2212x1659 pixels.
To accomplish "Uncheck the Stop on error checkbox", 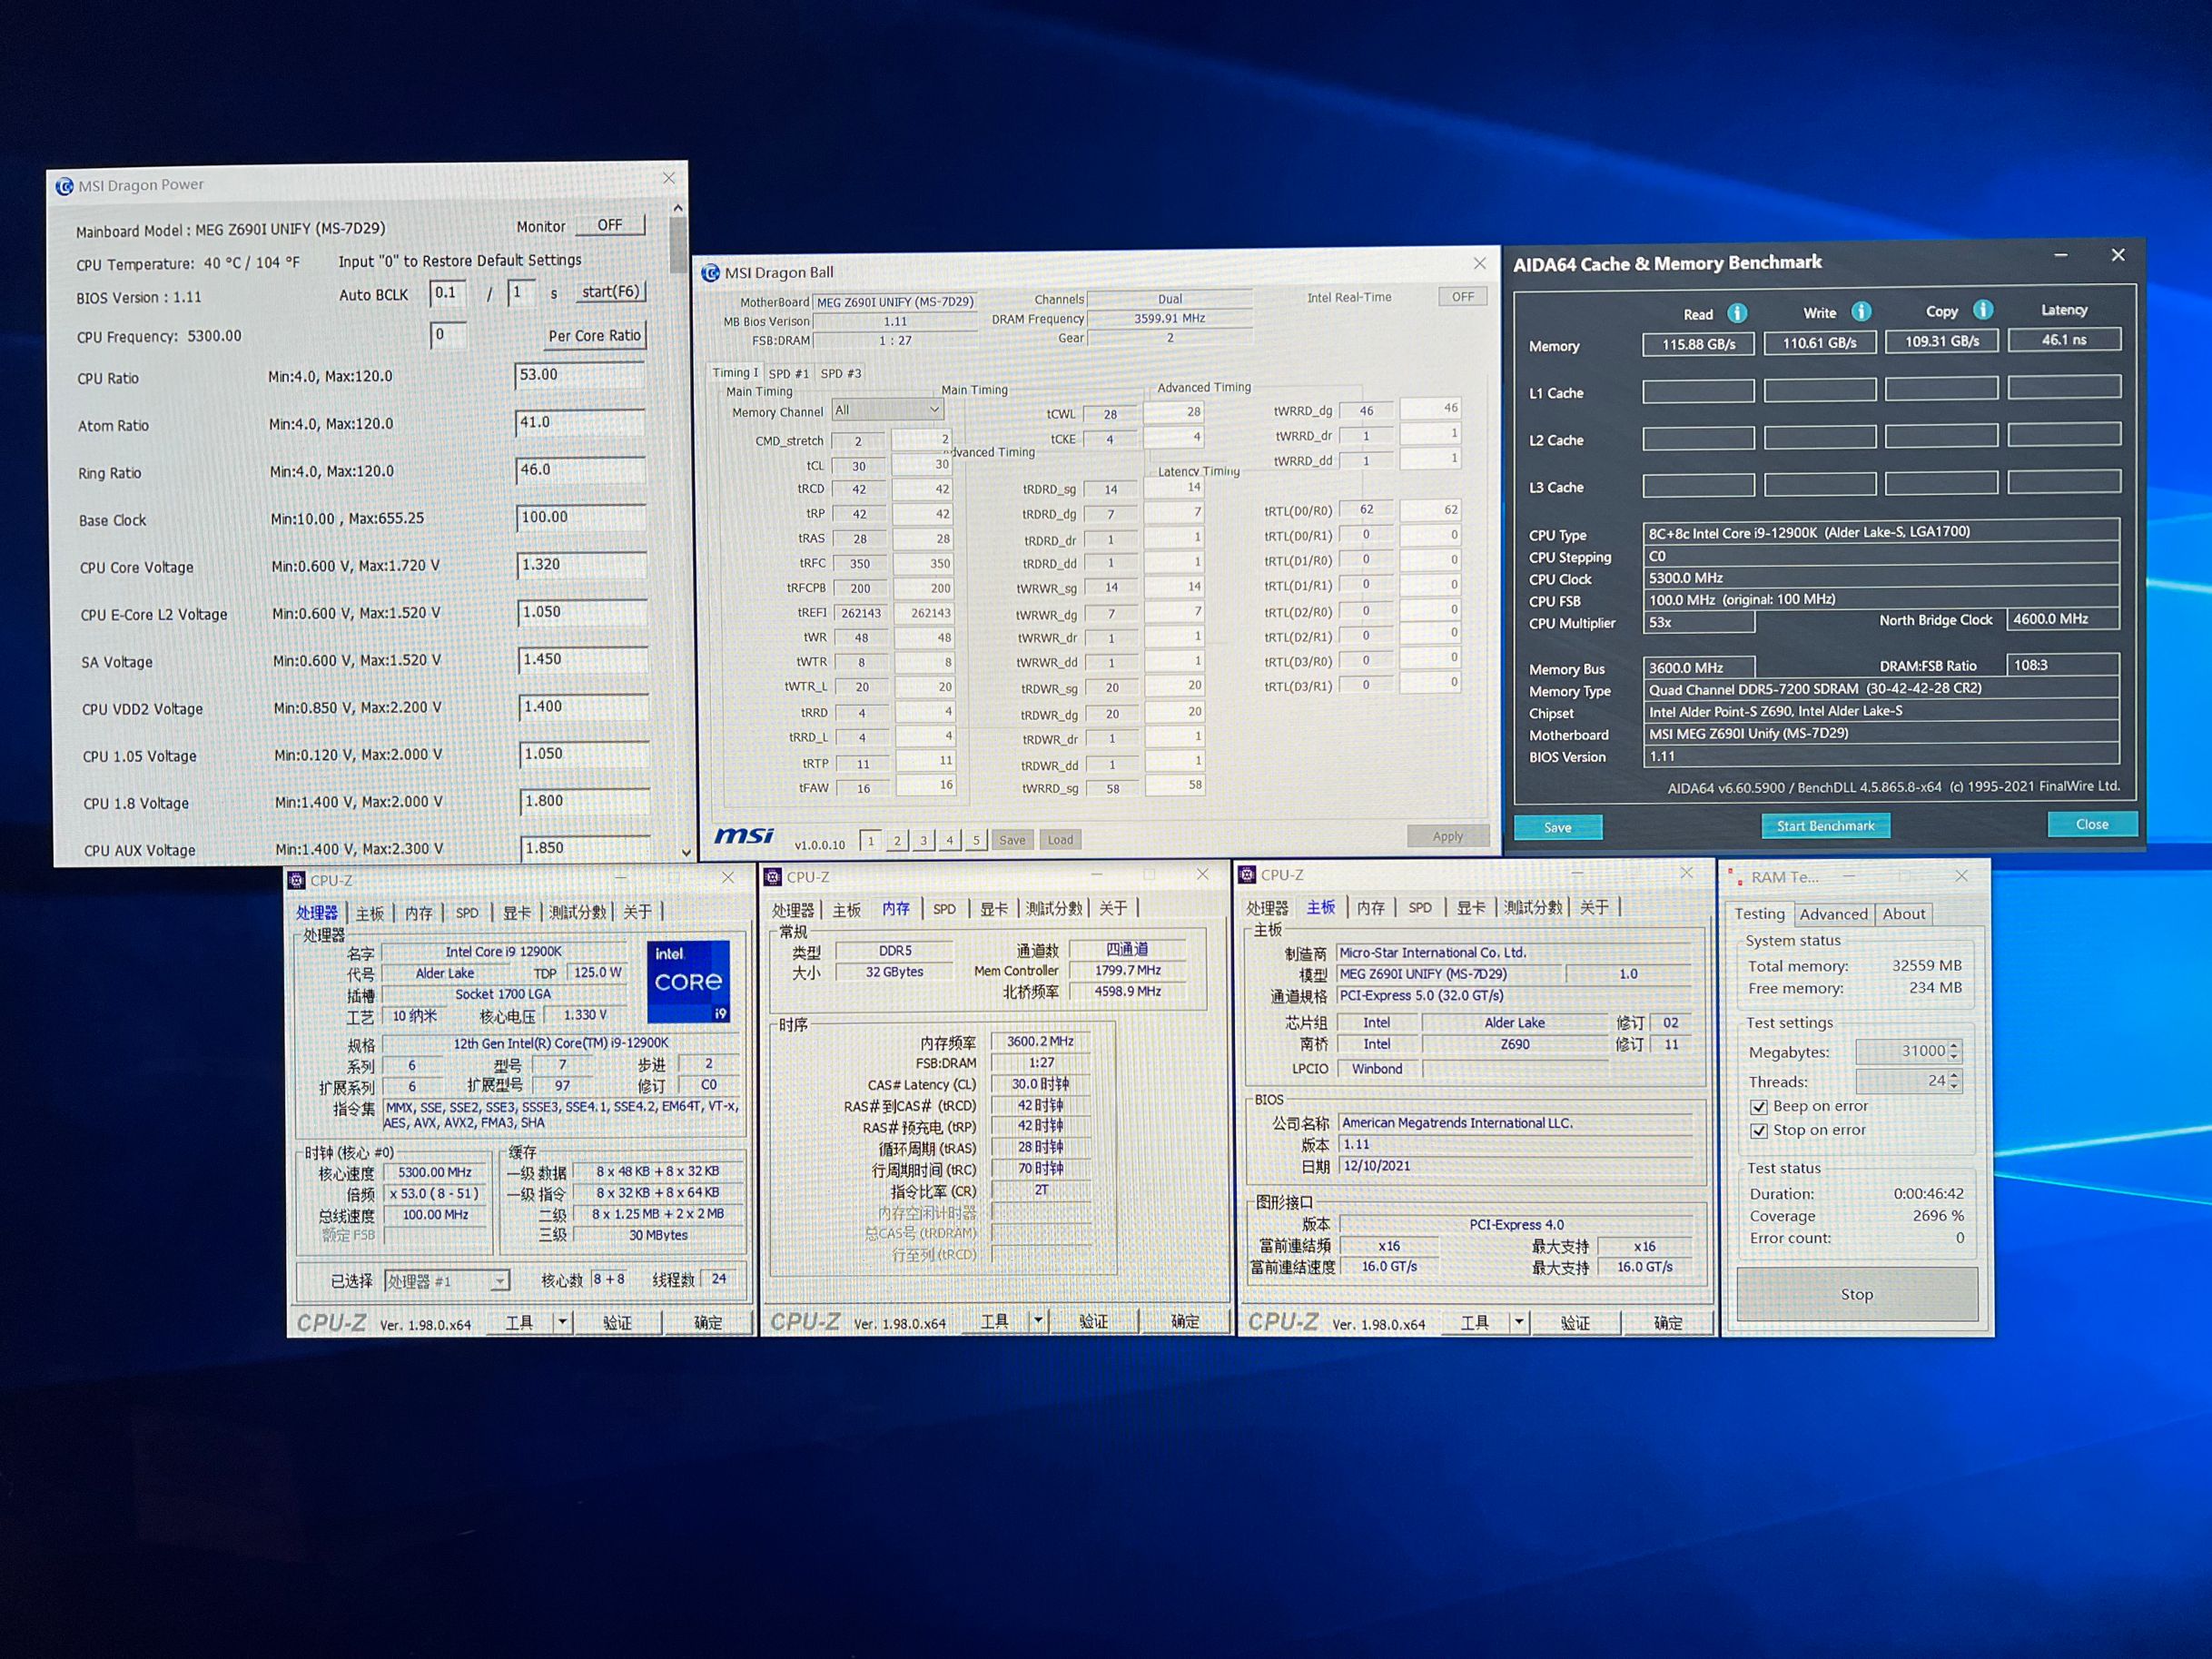I will [1758, 1131].
